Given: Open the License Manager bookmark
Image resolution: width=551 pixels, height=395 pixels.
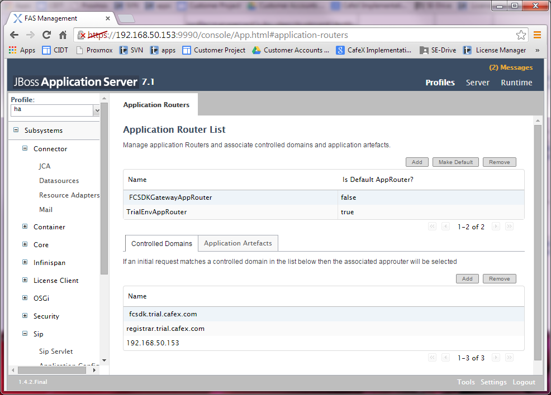Looking at the screenshot, I should pyautogui.click(x=495, y=50).
